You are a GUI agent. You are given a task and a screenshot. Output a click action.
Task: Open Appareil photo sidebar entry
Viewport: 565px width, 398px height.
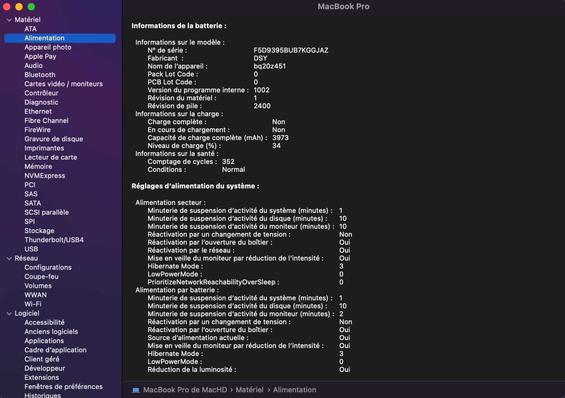48,47
